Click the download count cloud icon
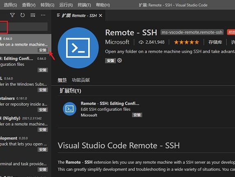Viewport: 235px width, 177px height. pyautogui.click(x=141, y=42)
